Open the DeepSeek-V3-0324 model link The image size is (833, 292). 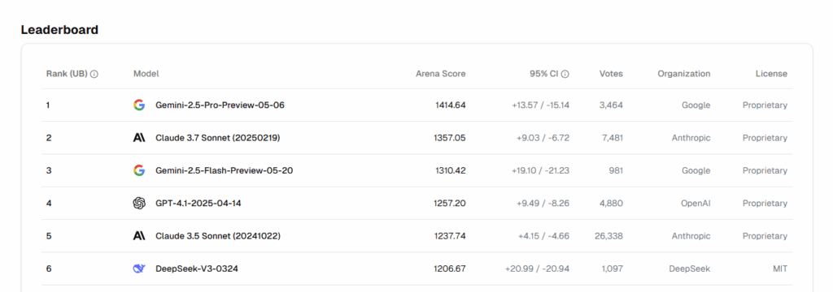197,268
